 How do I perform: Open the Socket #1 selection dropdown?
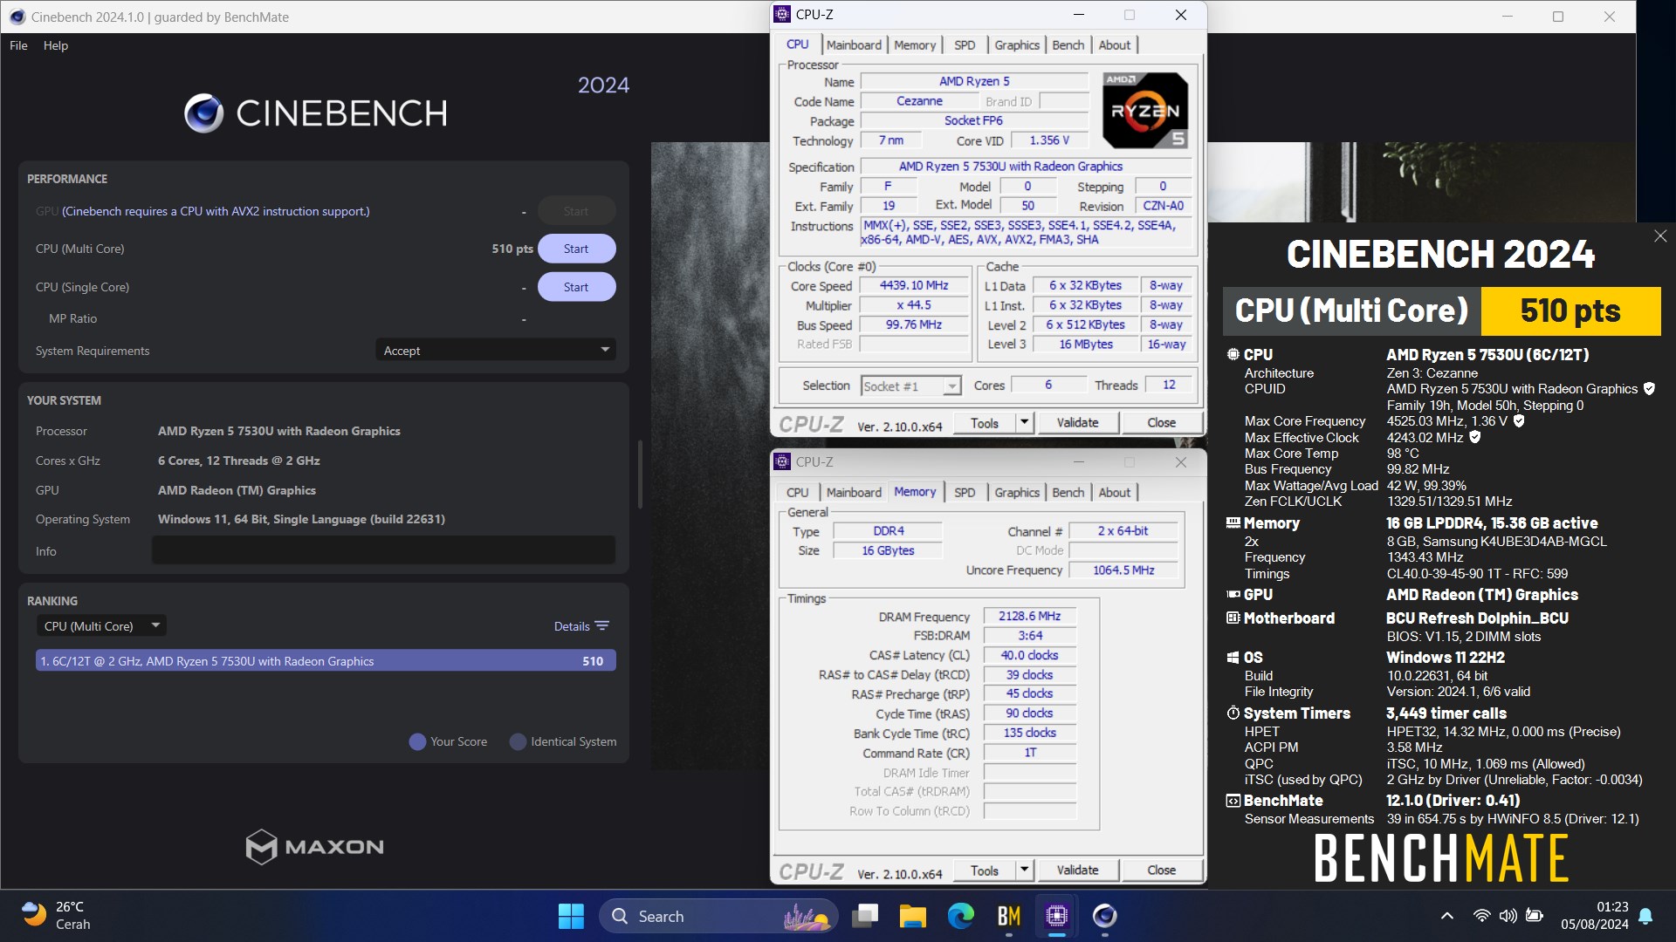click(910, 386)
